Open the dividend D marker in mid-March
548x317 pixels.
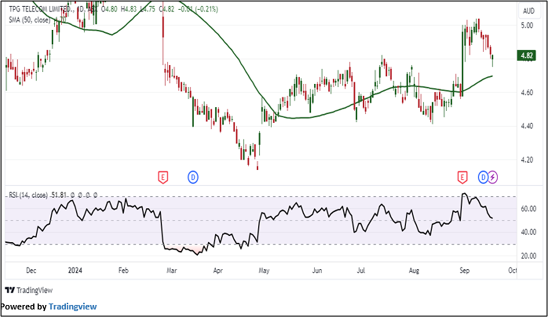pyautogui.click(x=193, y=177)
